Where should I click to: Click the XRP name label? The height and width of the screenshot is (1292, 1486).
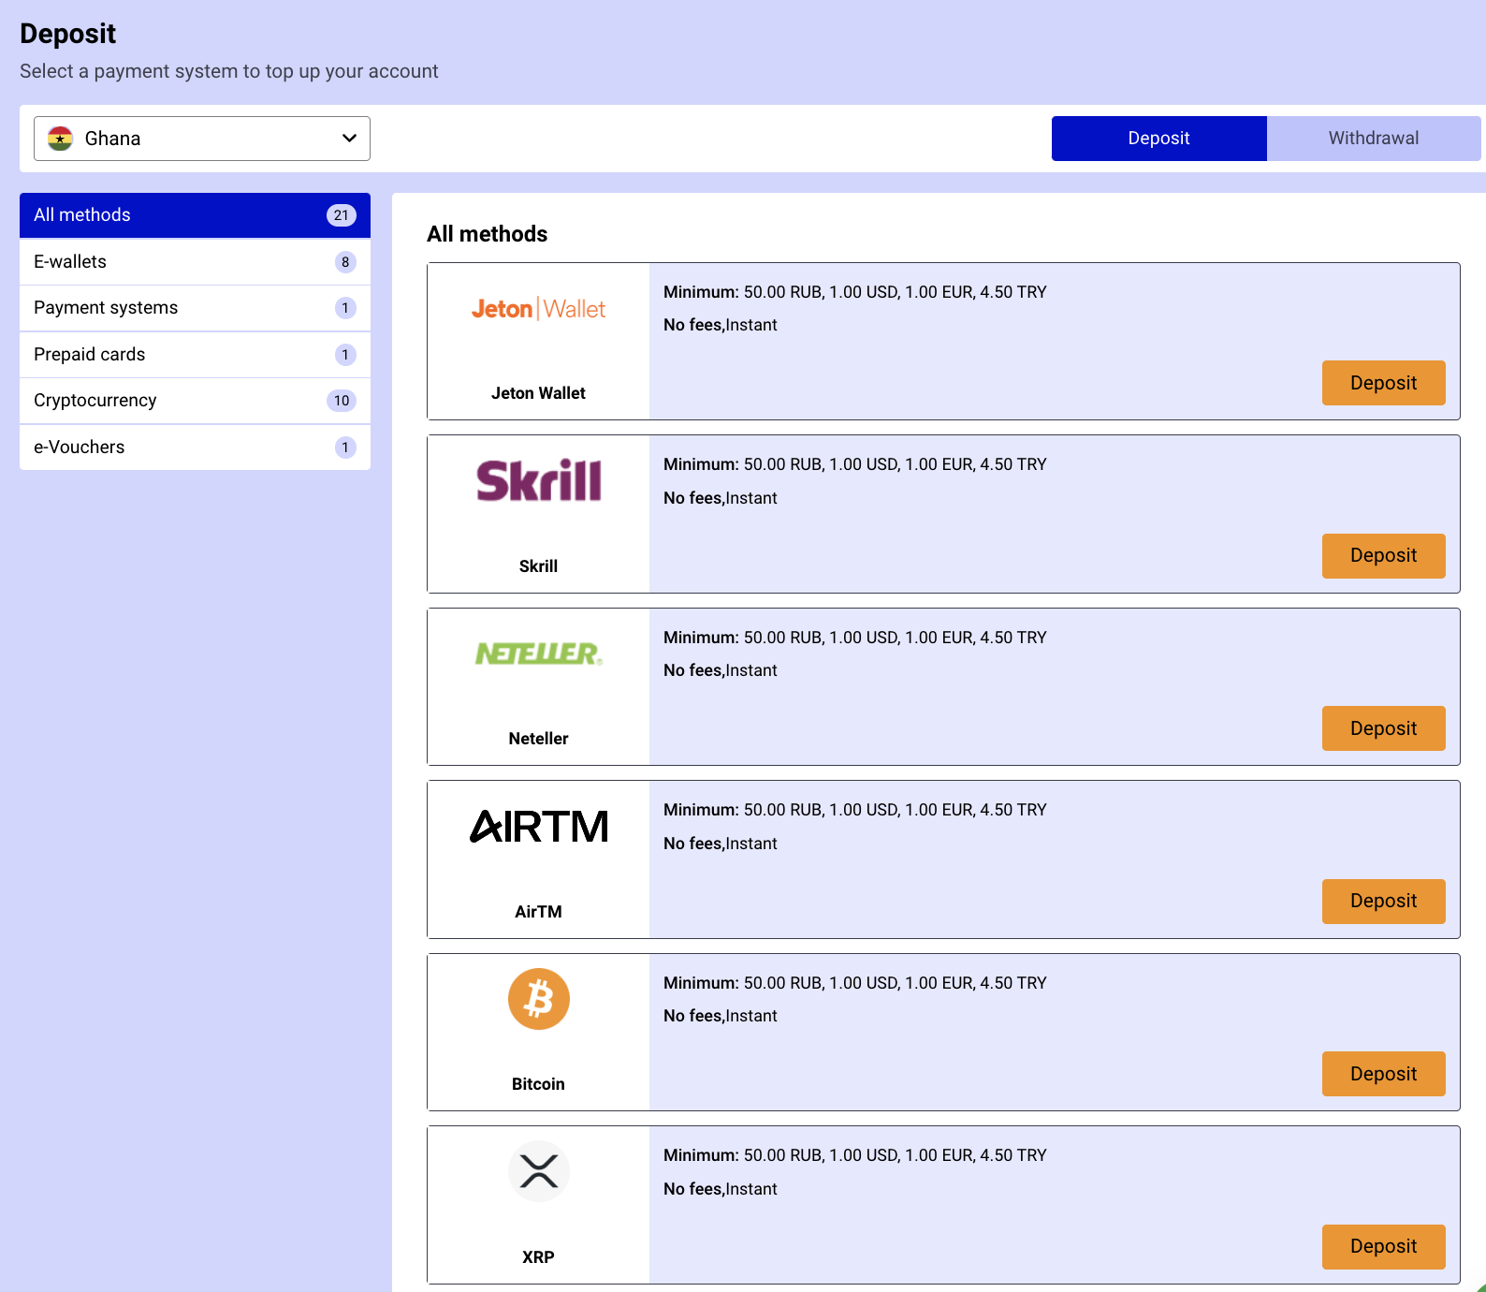[538, 1257]
